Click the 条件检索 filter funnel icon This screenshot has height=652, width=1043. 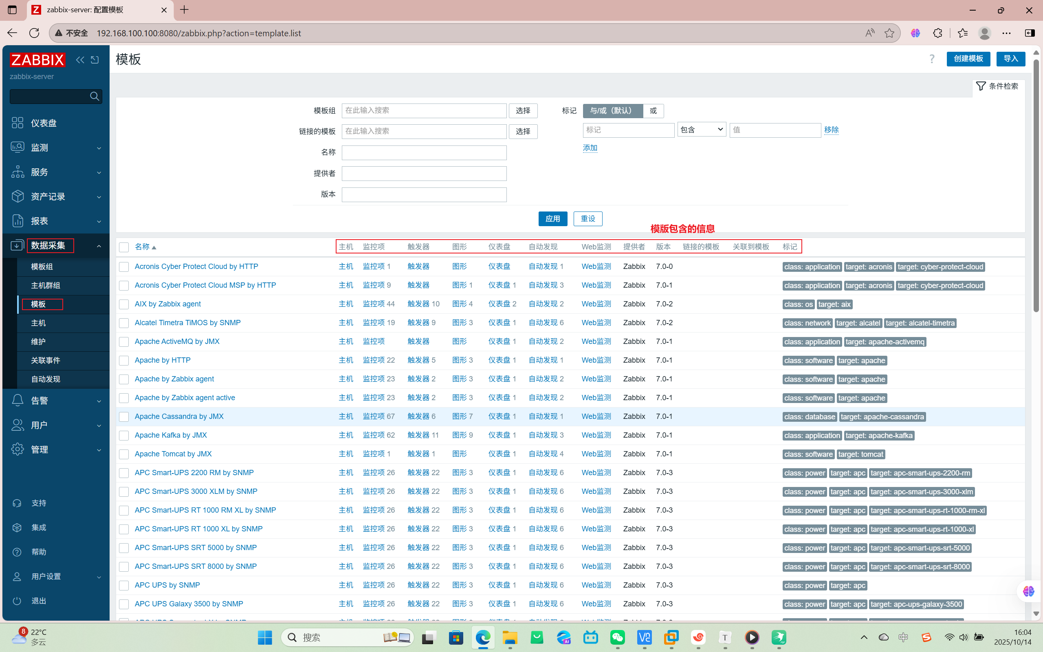pyautogui.click(x=981, y=86)
